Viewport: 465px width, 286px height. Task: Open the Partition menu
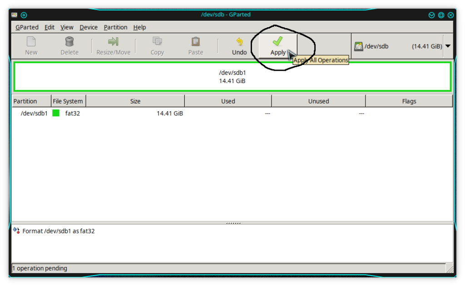click(x=115, y=27)
